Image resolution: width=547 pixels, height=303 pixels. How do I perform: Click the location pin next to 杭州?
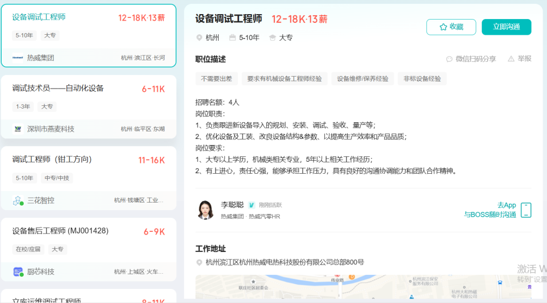pyautogui.click(x=199, y=37)
